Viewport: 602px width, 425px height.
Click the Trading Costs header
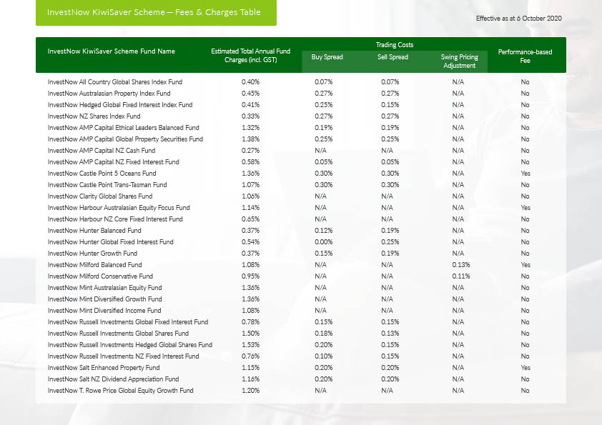click(x=394, y=45)
